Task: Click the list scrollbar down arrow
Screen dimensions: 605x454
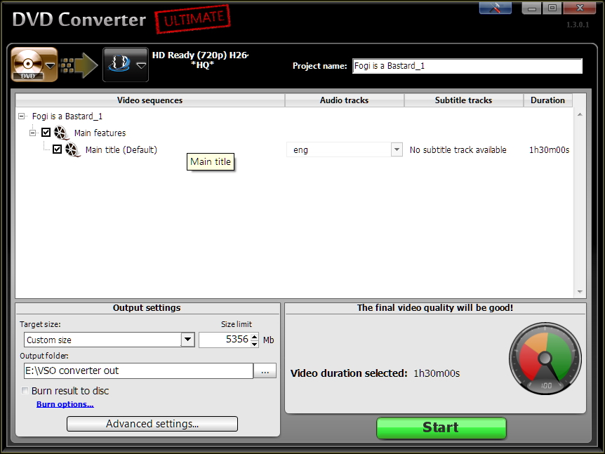Action: point(580,292)
